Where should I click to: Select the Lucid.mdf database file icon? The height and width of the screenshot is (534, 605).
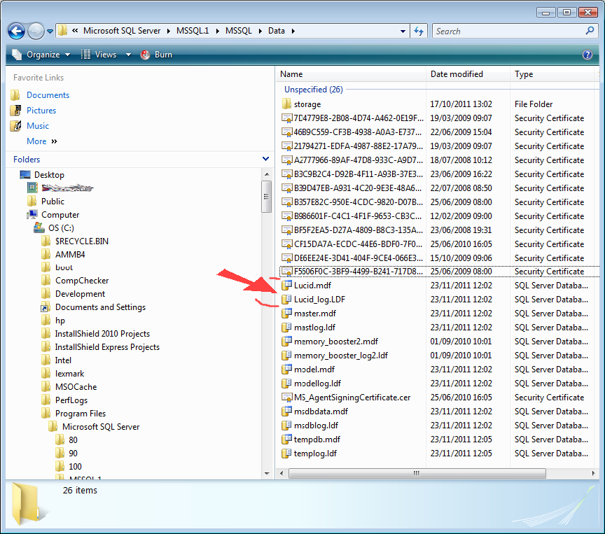pyautogui.click(x=286, y=286)
